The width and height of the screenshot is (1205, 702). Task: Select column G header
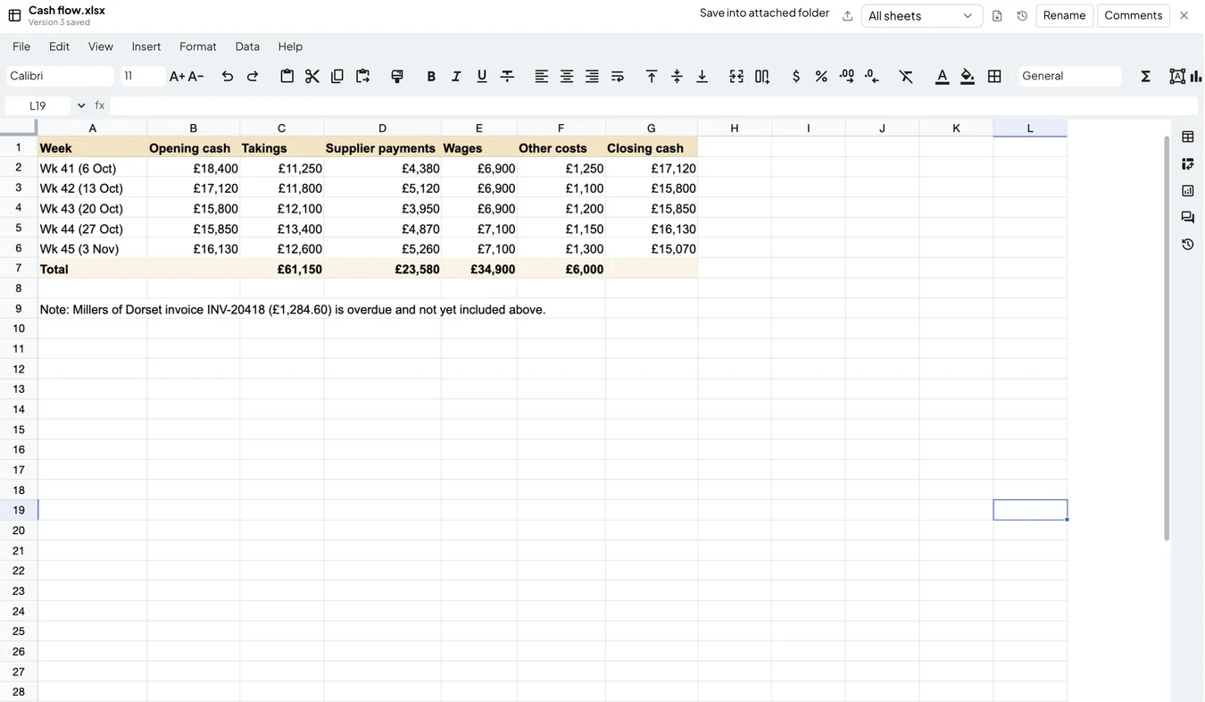[x=652, y=129]
